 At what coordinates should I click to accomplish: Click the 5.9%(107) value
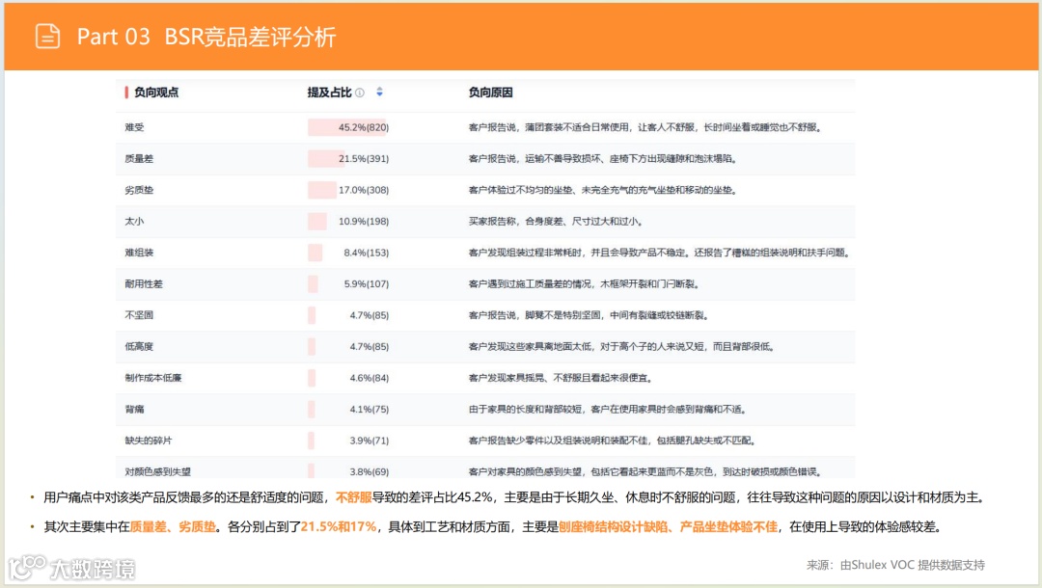tap(367, 284)
